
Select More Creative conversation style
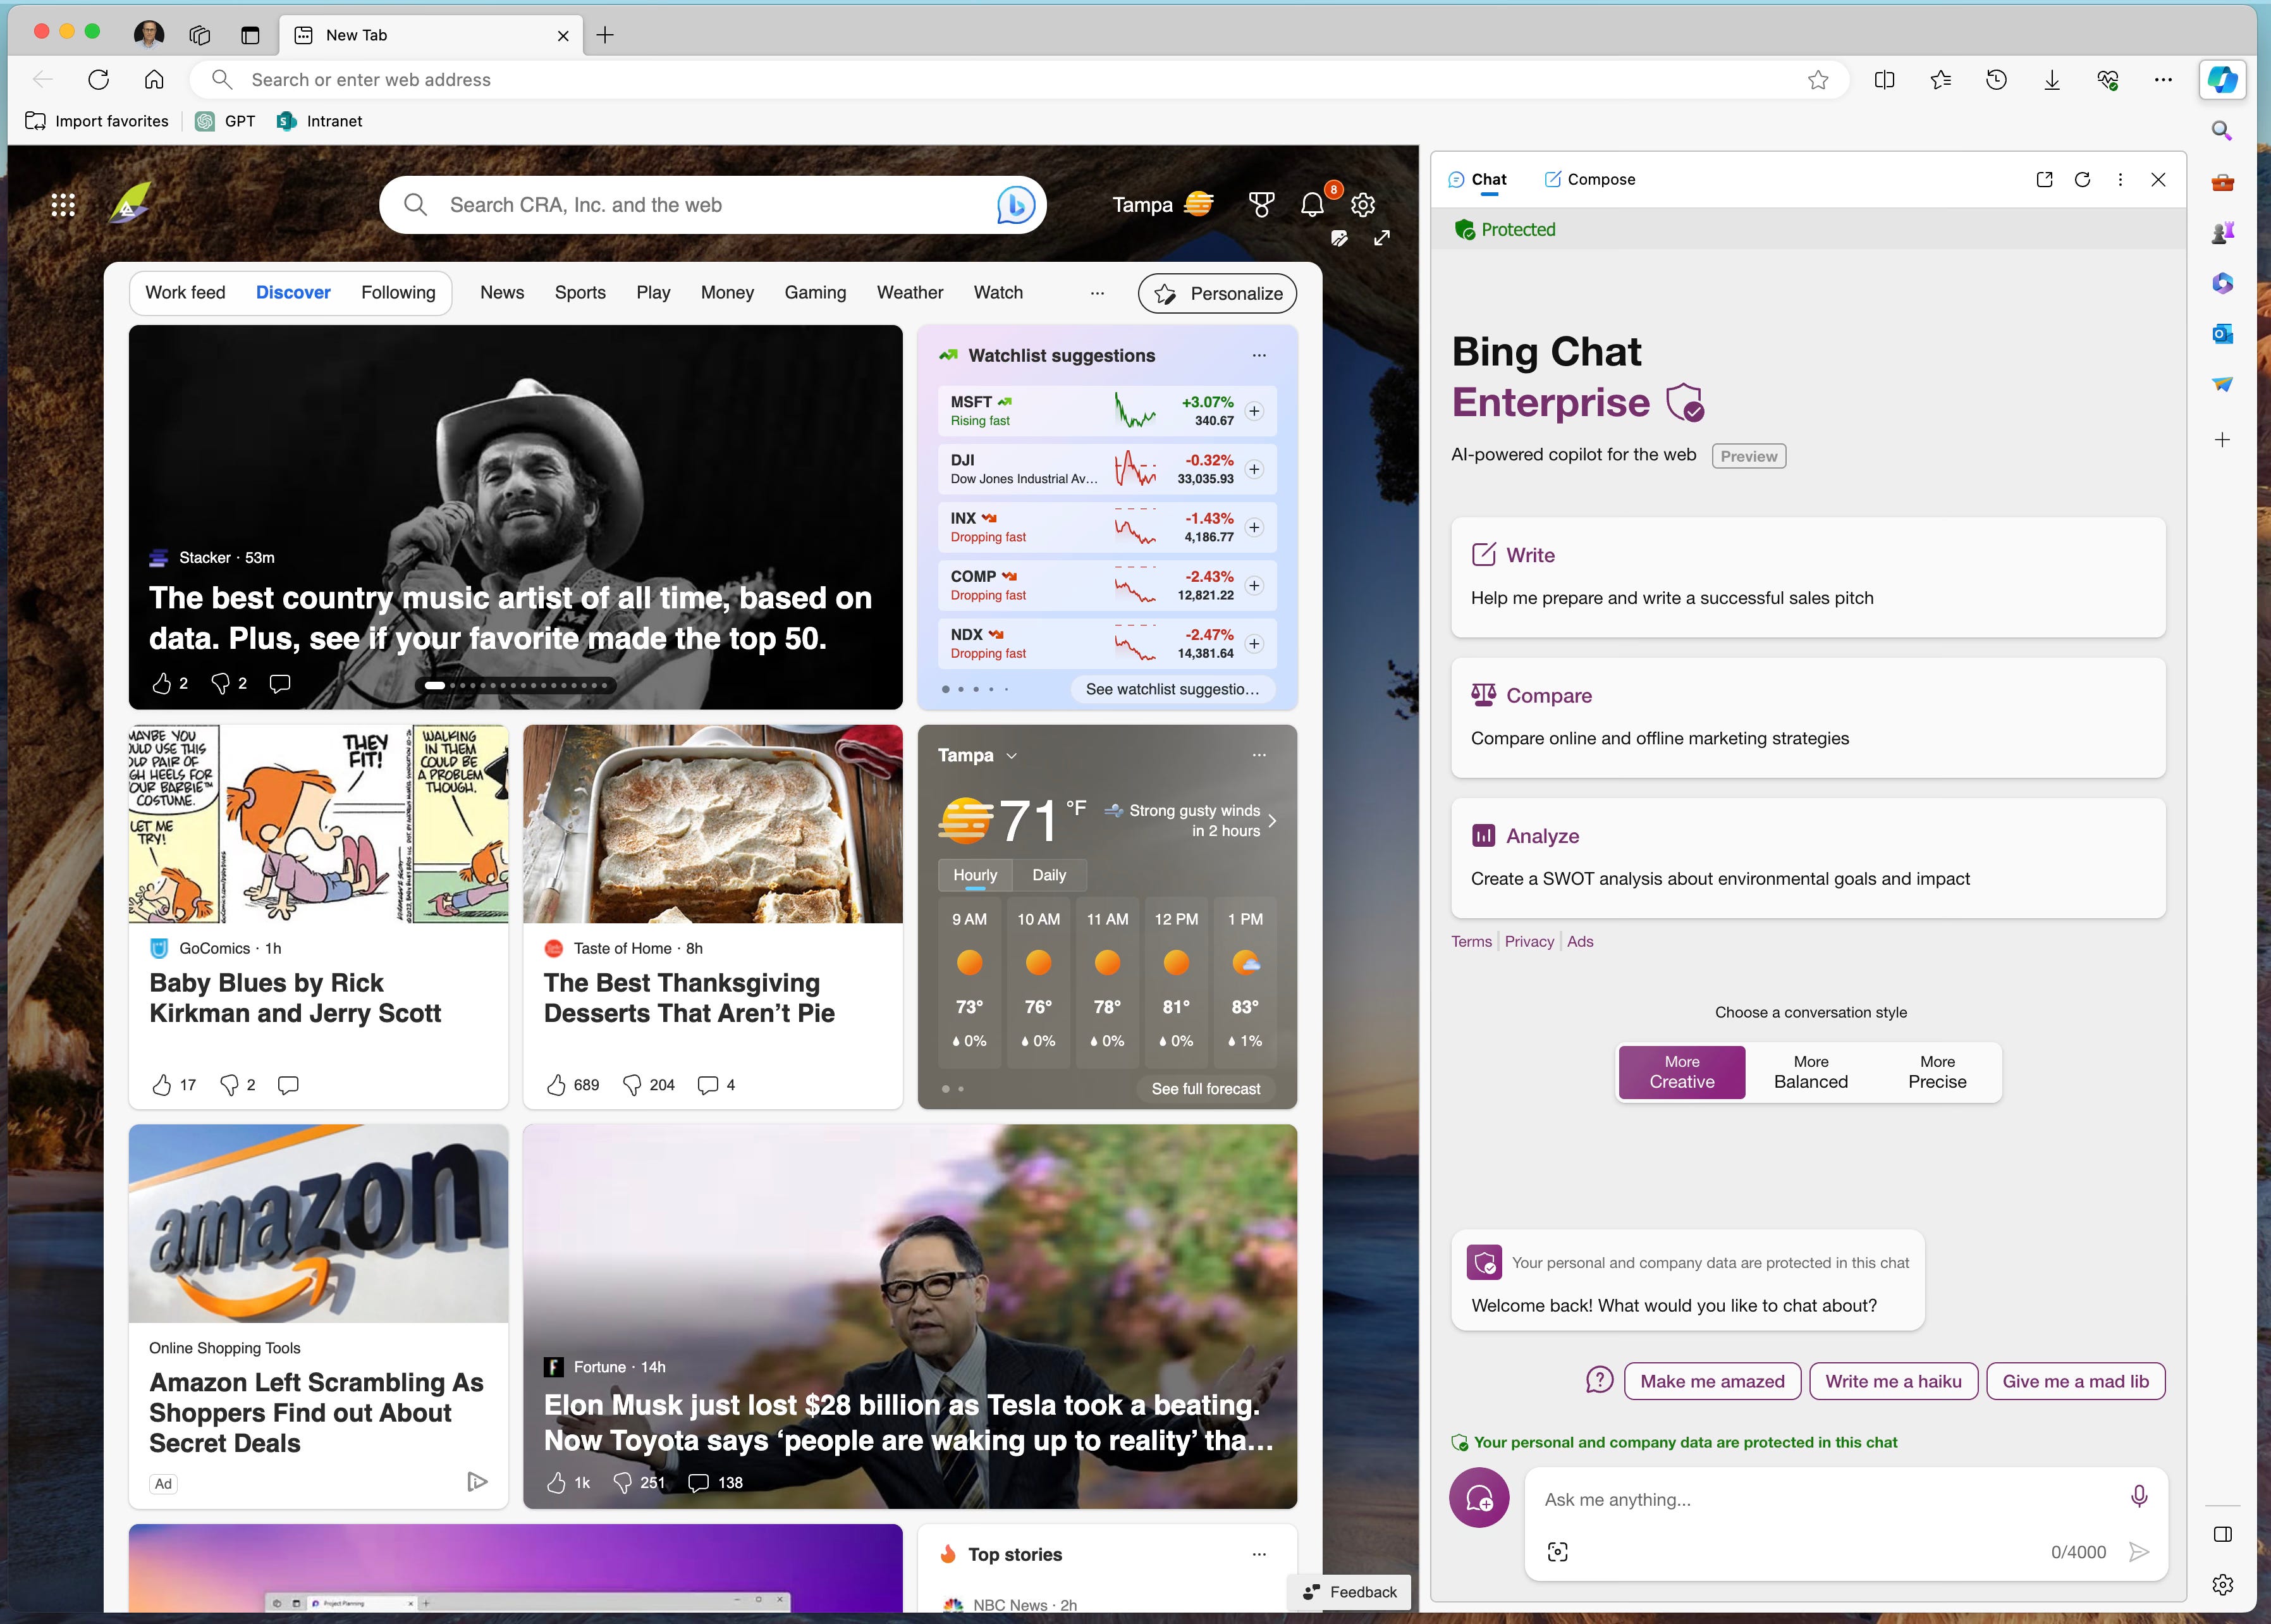(1682, 1072)
